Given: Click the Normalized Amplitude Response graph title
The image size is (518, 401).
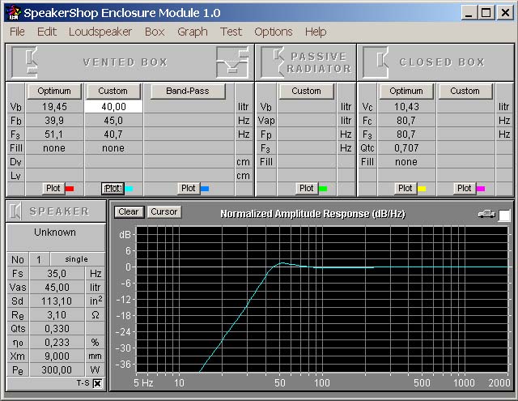Looking at the screenshot, I should click(x=313, y=214).
